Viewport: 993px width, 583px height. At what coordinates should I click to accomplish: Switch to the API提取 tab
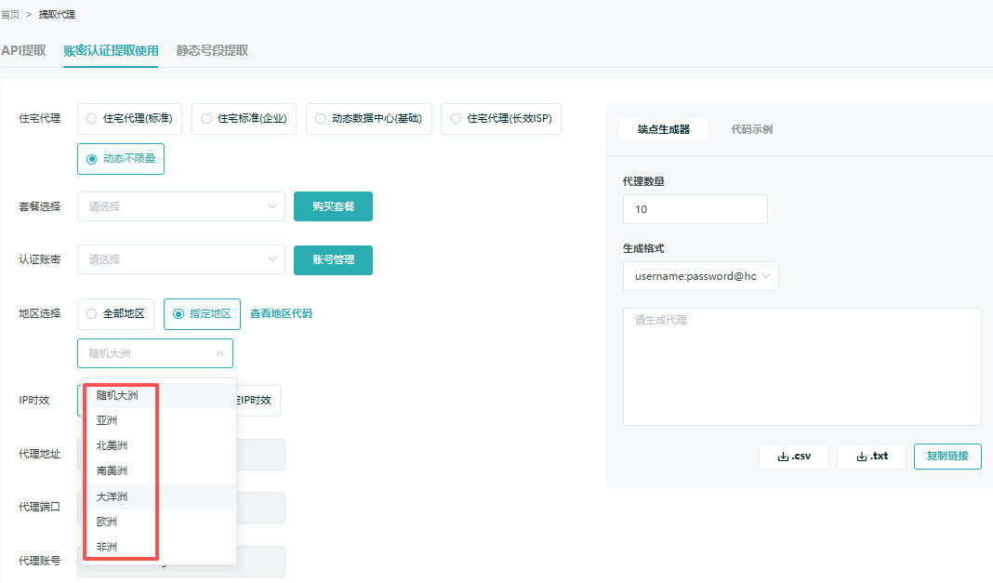pyautogui.click(x=23, y=50)
